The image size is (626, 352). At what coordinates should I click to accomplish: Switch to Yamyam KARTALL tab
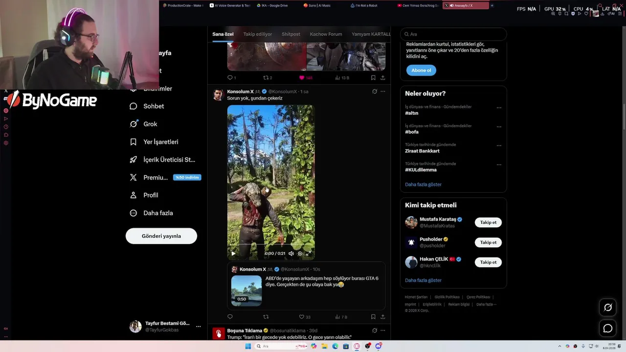tap(371, 34)
